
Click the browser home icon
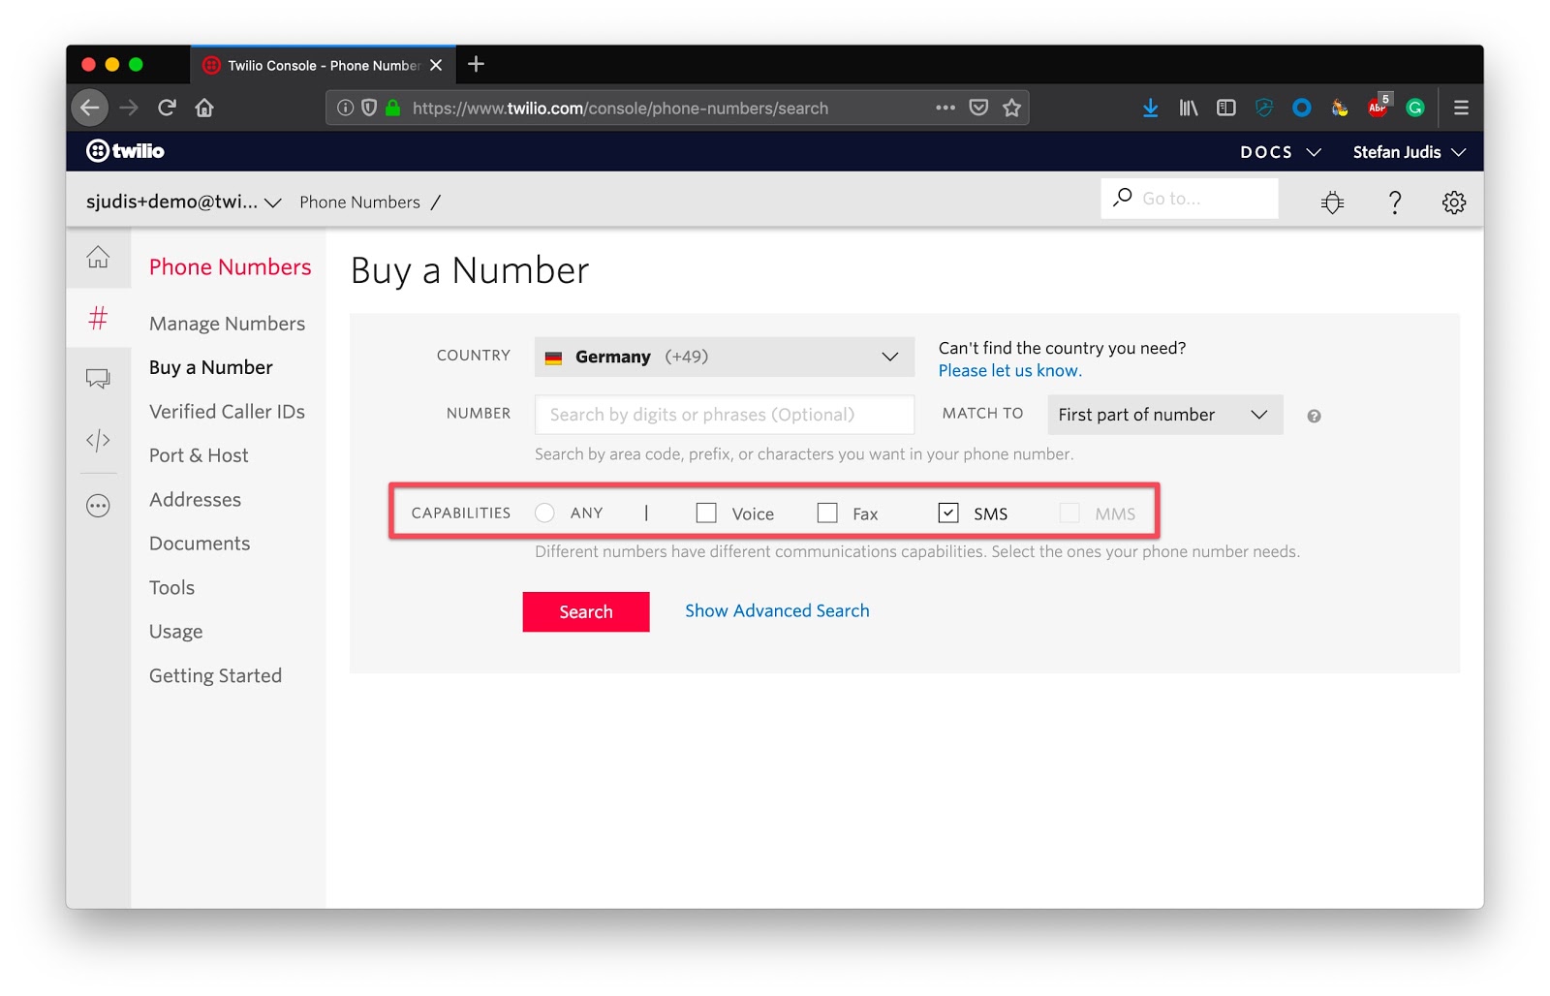tap(204, 108)
